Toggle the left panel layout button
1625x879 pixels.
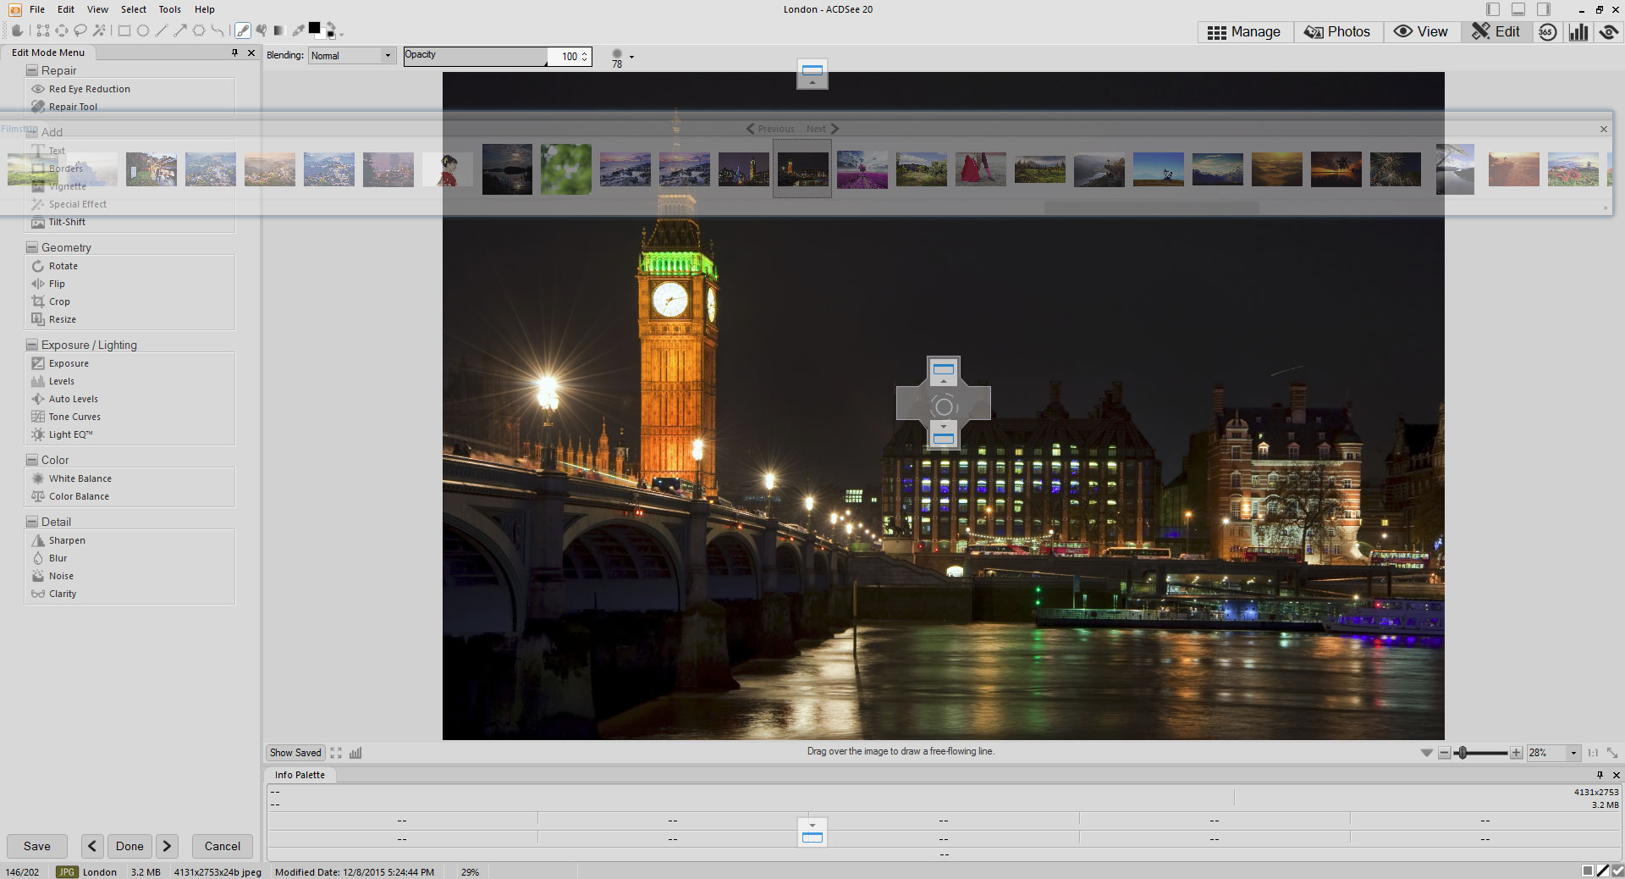pyautogui.click(x=1493, y=9)
